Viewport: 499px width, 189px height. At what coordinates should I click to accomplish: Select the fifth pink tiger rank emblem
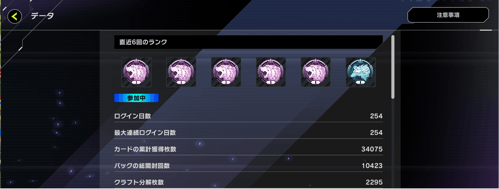coord(316,72)
